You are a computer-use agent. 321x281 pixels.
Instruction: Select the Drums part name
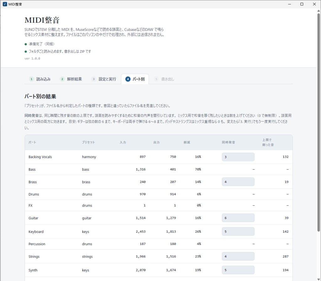34,194
